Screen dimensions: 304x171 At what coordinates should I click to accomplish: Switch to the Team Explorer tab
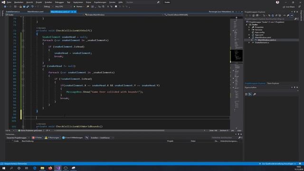(273, 84)
